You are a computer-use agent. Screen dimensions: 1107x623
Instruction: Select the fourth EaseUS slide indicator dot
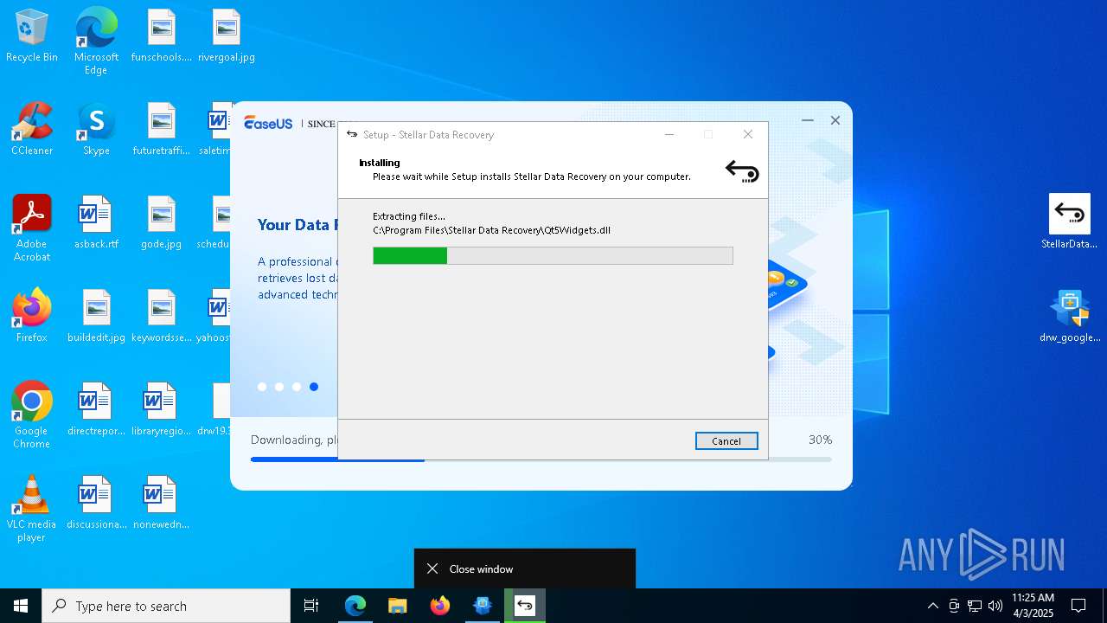pyautogui.click(x=314, y=387)
